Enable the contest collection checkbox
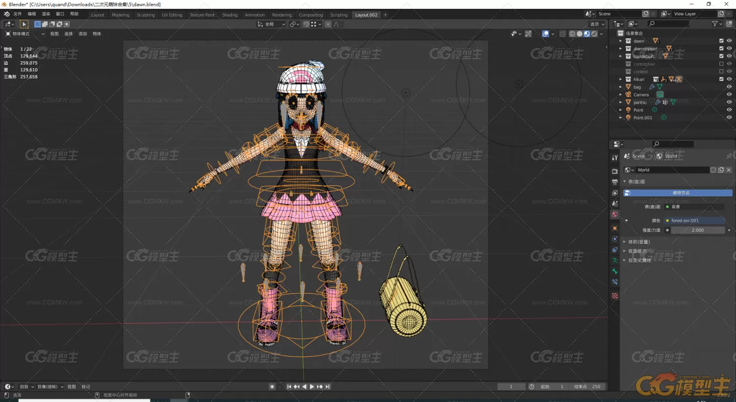 [721, 72]
